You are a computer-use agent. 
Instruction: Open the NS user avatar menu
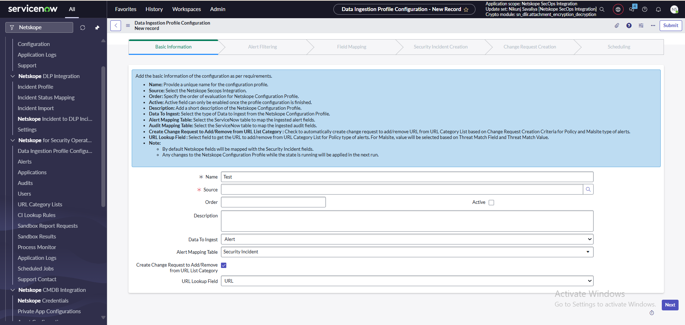(x=674, y=9)
